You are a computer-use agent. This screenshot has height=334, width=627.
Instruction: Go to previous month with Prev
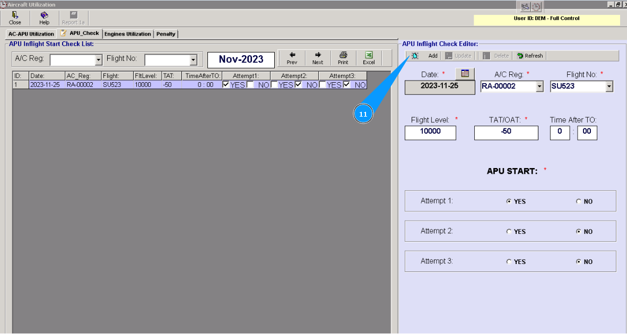292,58
